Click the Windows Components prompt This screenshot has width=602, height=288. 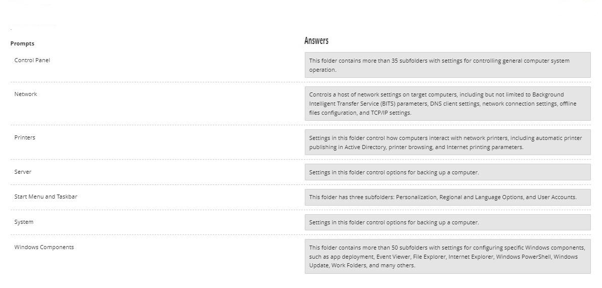point(44,247)
